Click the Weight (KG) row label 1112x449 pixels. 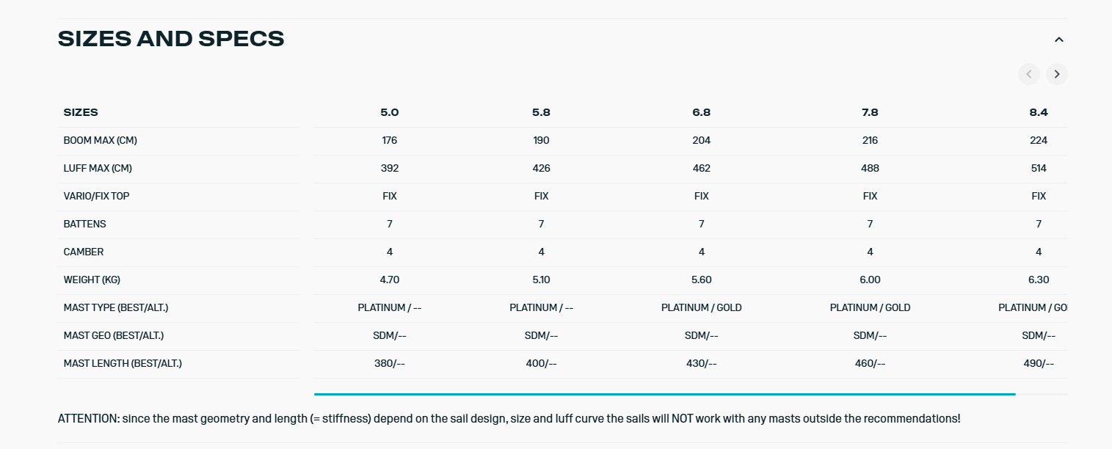point(92,280)
